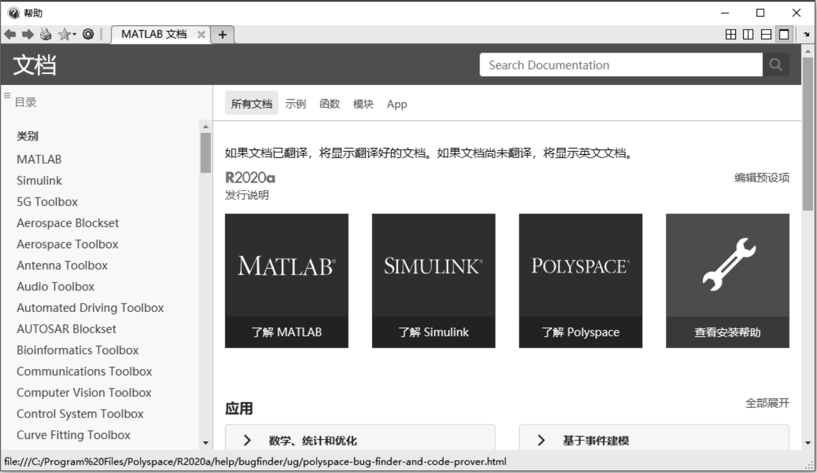Select the 所有文档 tab
The image size is (817, 473).
(252, 104)
